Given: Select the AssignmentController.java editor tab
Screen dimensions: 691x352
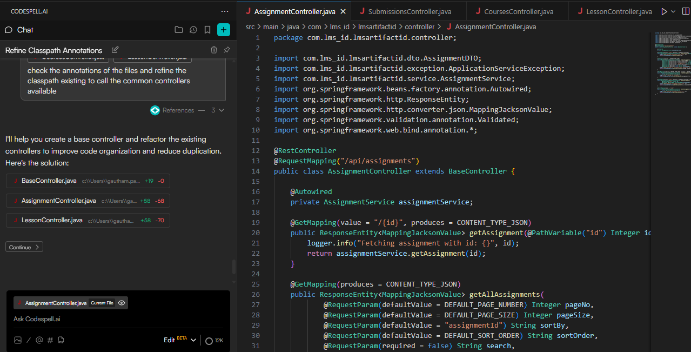Looking at the screenshot, I should 294,11.
